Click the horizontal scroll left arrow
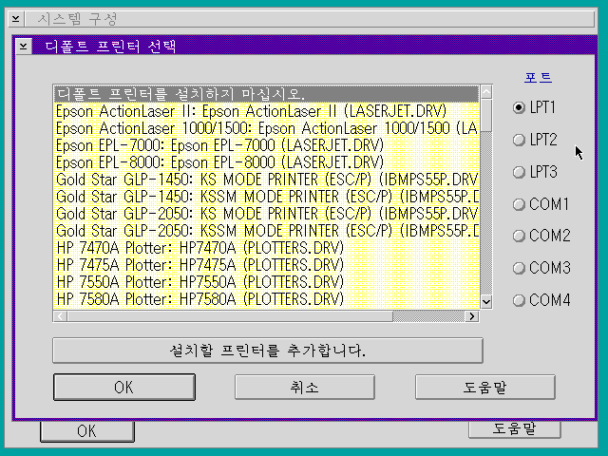 pyautogui.click(x=61, y=316)
